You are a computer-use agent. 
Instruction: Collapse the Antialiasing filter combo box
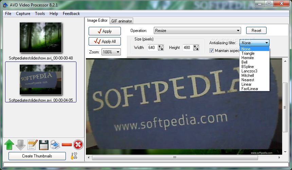click(254, 43)
